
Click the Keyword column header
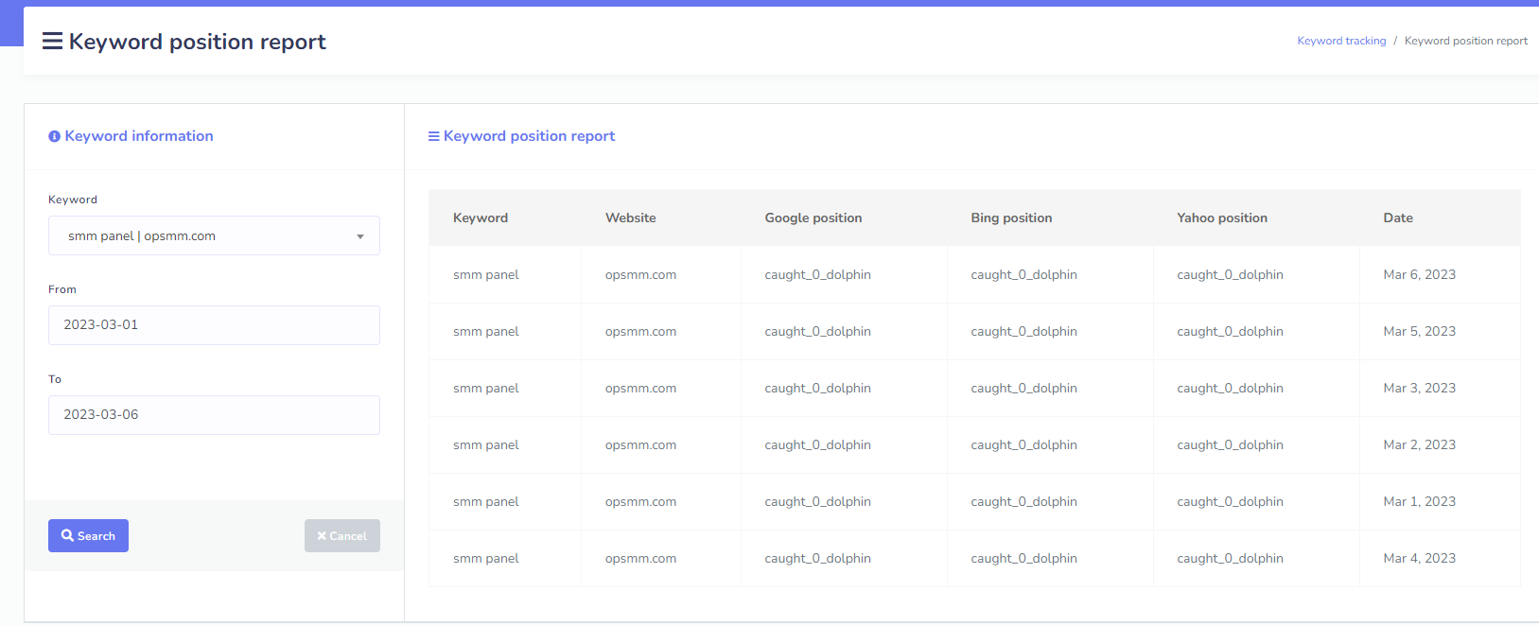[x=481, y=217]
